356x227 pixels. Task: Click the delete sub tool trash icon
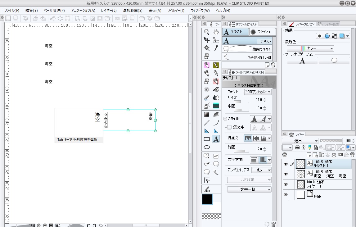point(273,65)
